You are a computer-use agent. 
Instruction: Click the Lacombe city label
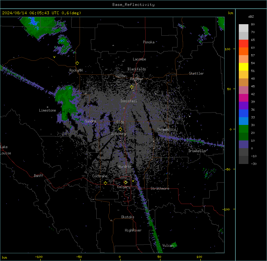[139, 59]
